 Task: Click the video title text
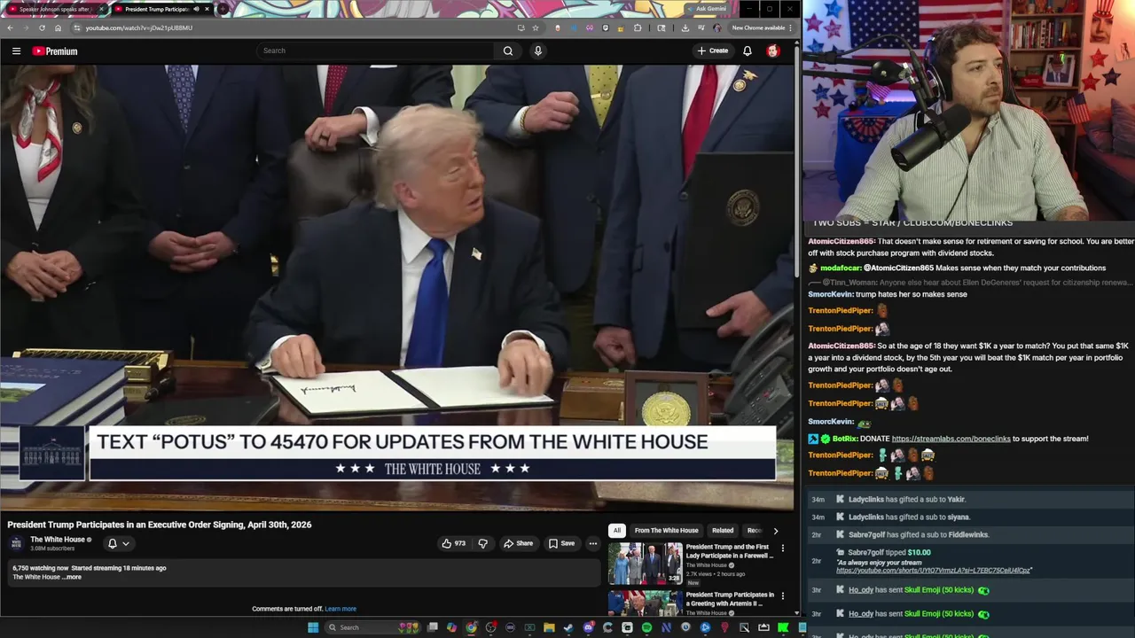coord(160,525)
